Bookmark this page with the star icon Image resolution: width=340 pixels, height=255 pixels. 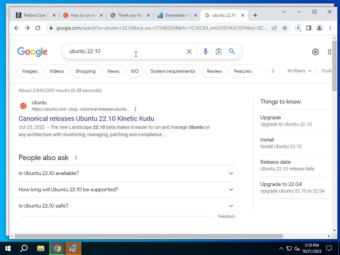click(285, 28)
